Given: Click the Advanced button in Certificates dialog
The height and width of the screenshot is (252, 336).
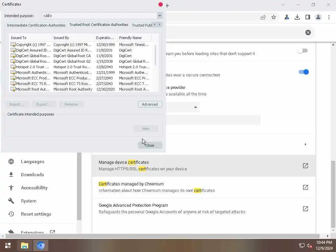Looking at the screenshot, I should [150, 104].
